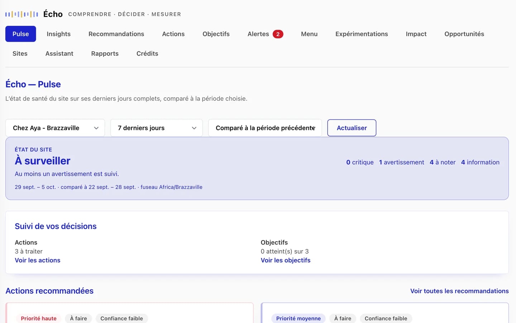Click the Écho brand name text
The width and height of the screenshot is (516, 323).
point(53,14)
